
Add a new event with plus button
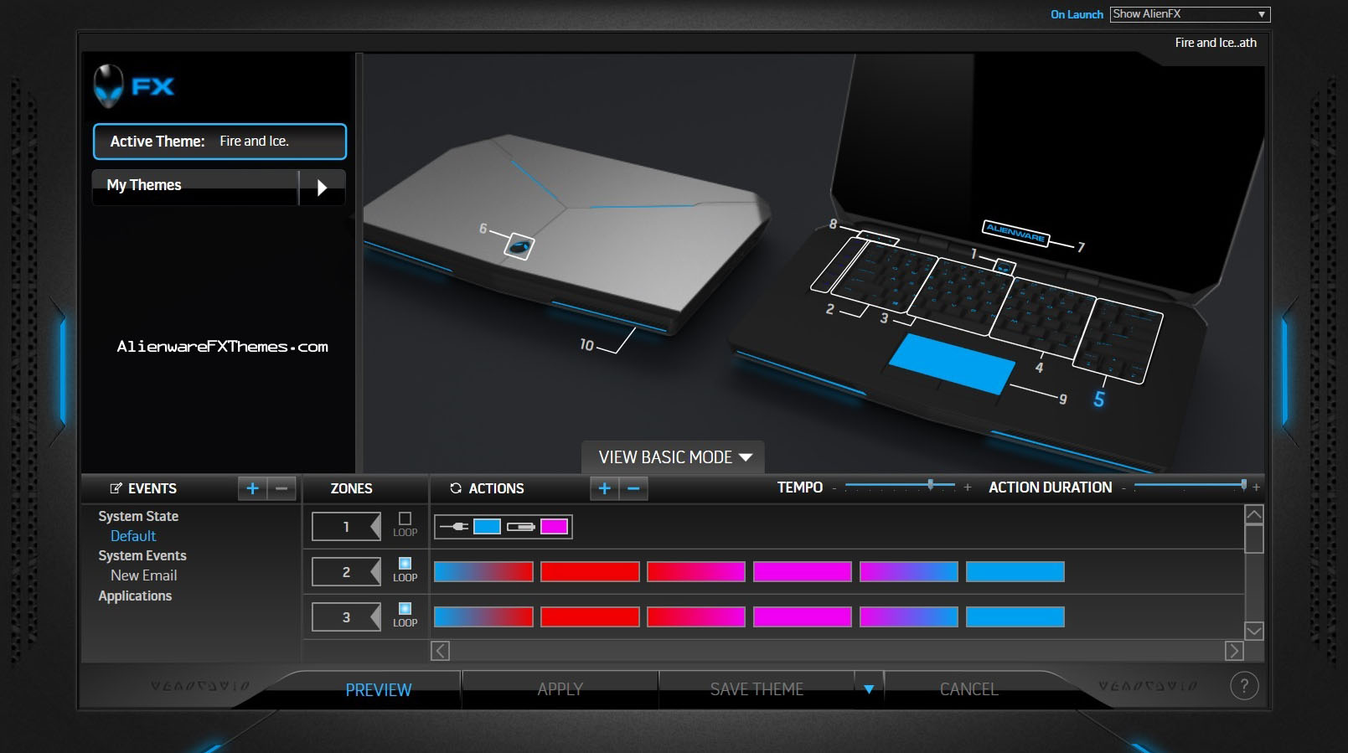click(252, 488)
